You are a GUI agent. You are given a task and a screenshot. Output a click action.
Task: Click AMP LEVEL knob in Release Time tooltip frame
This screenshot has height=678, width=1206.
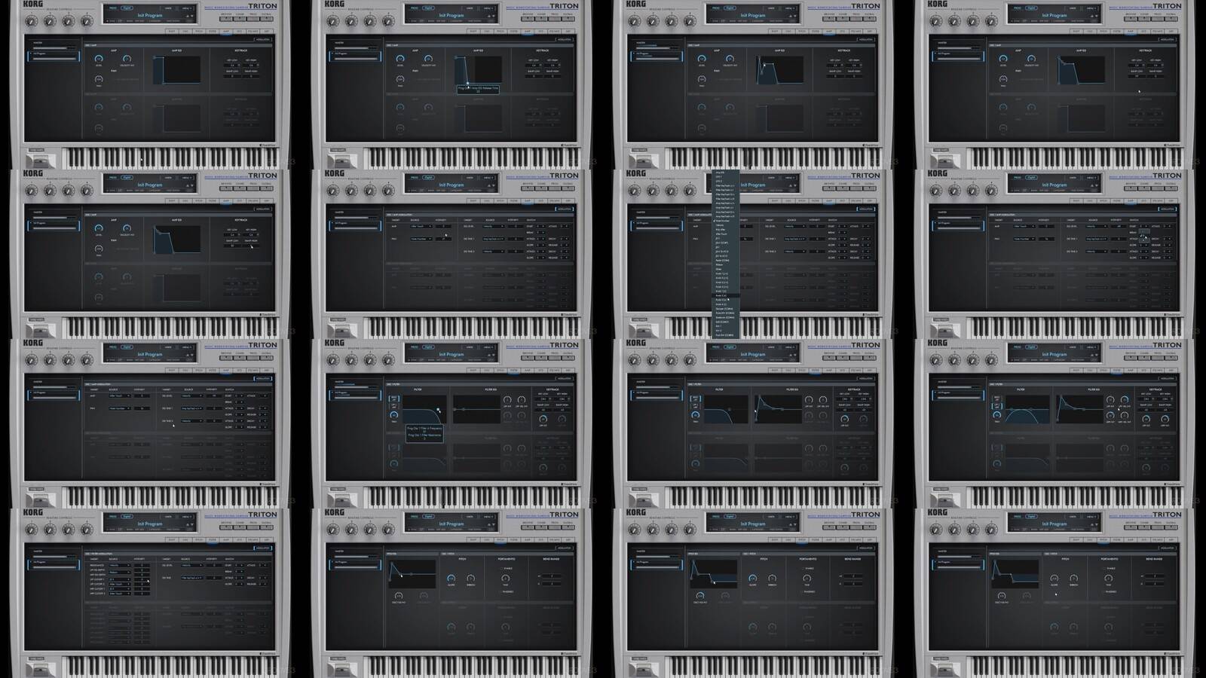(400, 59)
